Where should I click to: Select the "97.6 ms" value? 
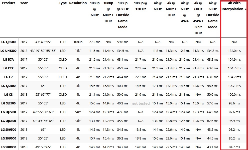pos(234,112)
